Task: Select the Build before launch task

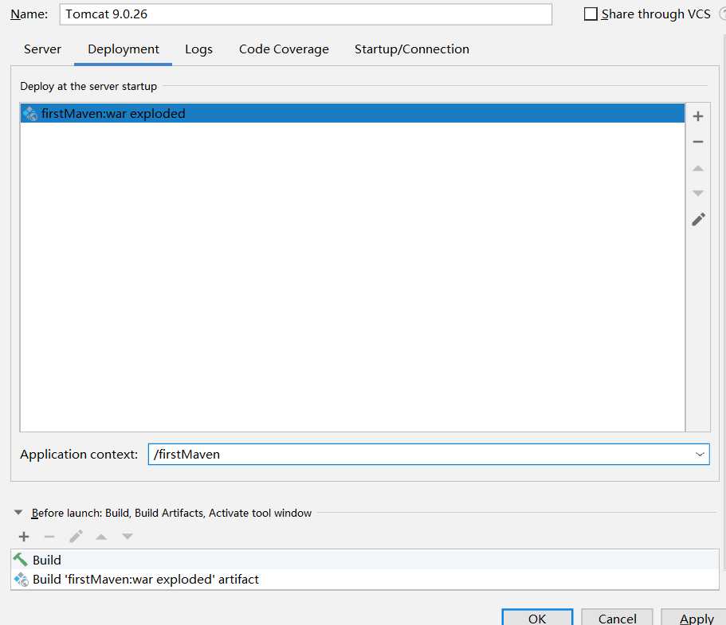Action: click(x=365, y=560)
